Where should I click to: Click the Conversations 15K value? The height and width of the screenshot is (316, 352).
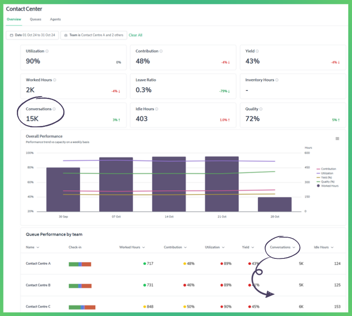point(32,119)
